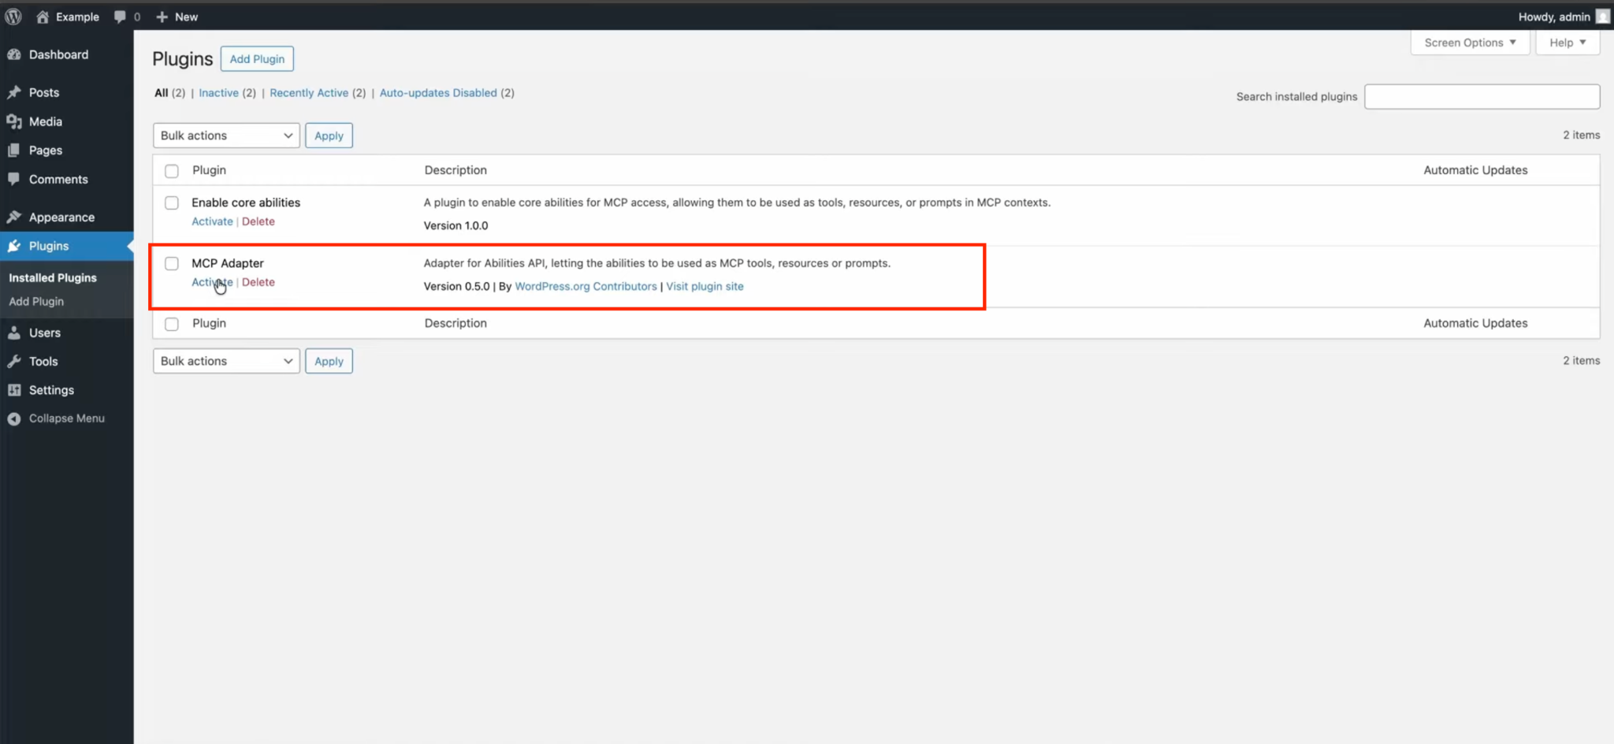
Task: Delete the MCP Adapter plugin
Action: pyautogui.click(x=258, y=282)
